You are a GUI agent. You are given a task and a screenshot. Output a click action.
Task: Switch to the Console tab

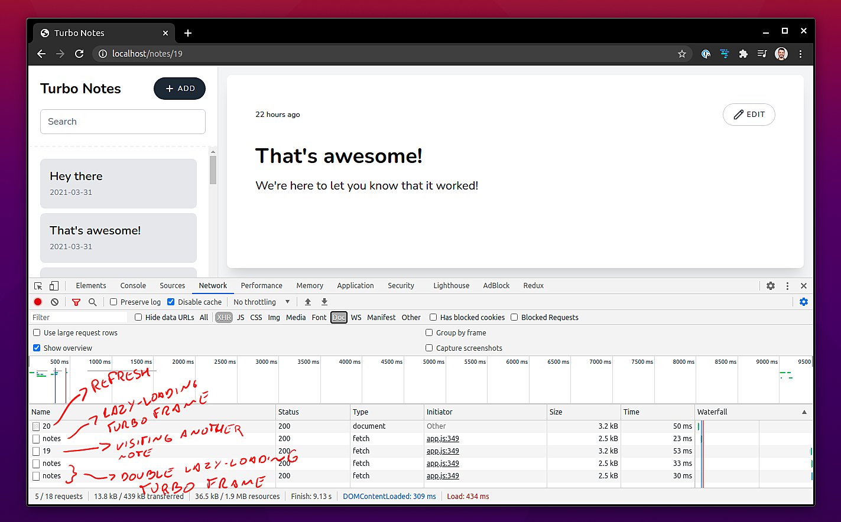click(x=133, y=286)
